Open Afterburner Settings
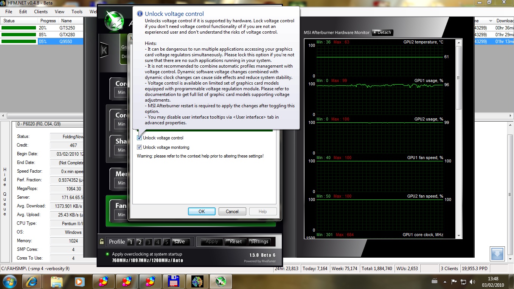 [259, 242]
